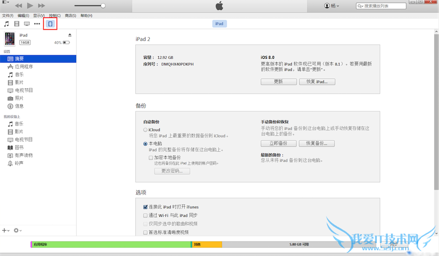Click the 恢复备份... button
The width and height of the screenshot is (439, 256).
point(317,143)
